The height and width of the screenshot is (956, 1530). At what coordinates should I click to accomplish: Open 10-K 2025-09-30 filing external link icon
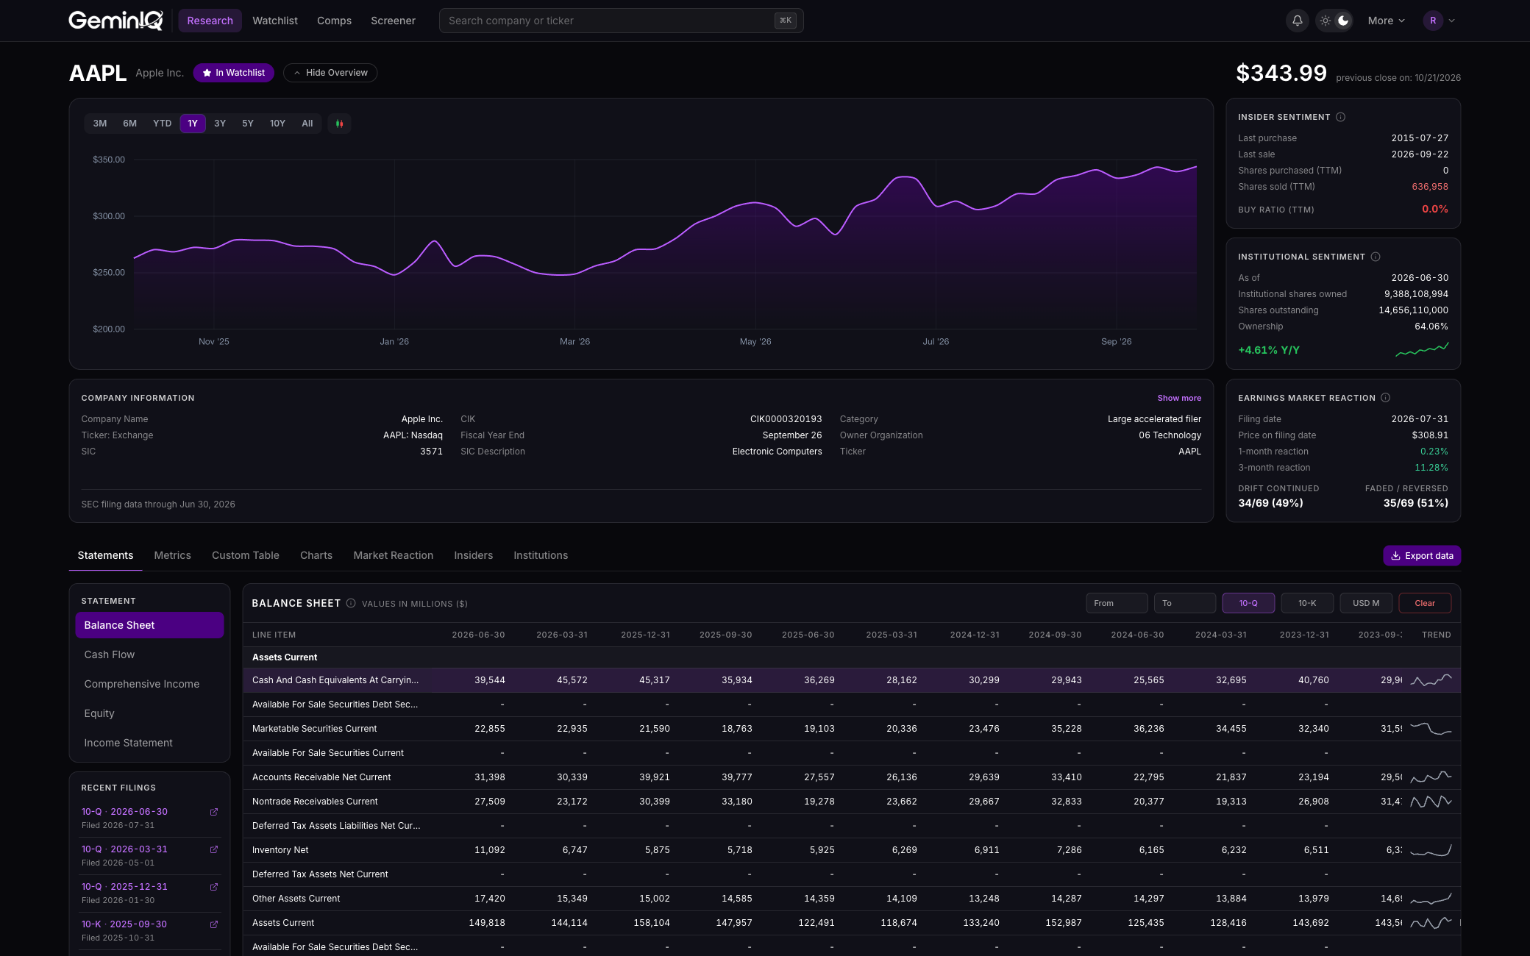pos(214,924)
